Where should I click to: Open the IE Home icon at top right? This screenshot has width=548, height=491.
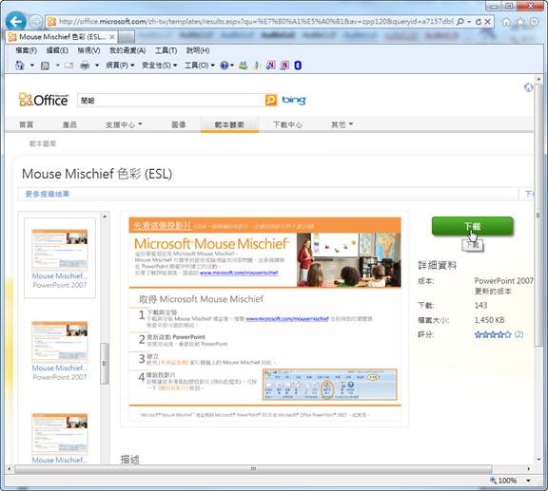506,23
